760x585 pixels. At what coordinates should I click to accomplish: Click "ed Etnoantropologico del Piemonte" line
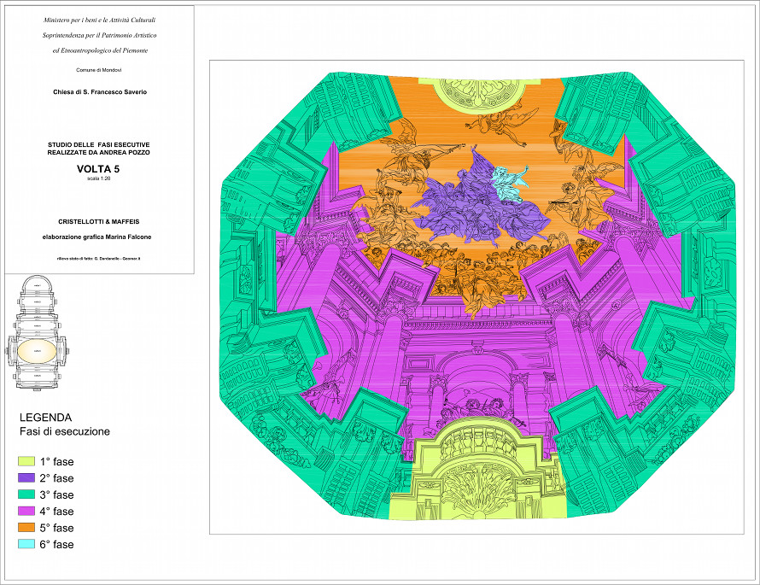click(100, 50)
